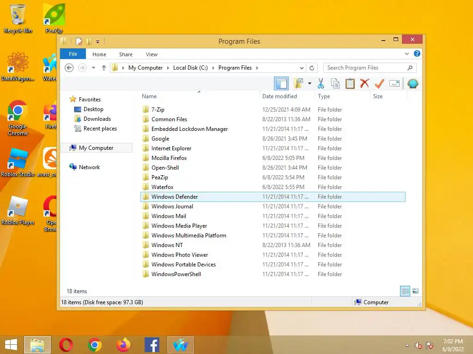
Task: Select Favorites in the navigation pane
Action: 90,100
